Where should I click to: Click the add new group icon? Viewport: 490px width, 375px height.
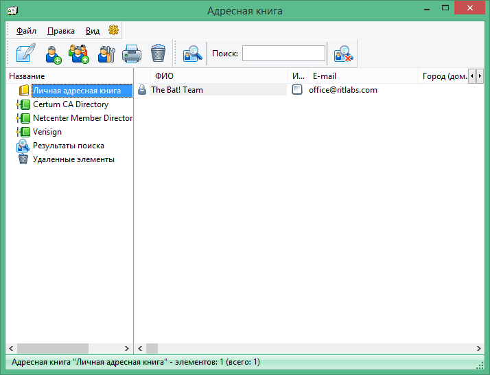80,54
